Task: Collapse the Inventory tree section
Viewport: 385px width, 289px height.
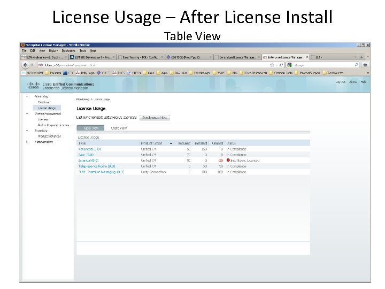Action: pyautogui.click(x=27, y=131)
